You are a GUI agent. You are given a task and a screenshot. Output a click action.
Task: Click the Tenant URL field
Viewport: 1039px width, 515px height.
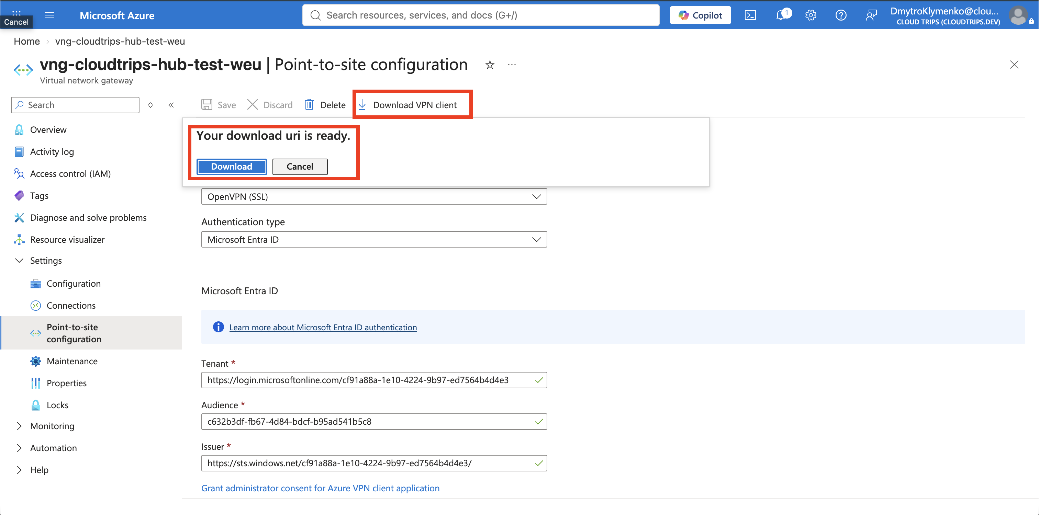pos(374,380)
